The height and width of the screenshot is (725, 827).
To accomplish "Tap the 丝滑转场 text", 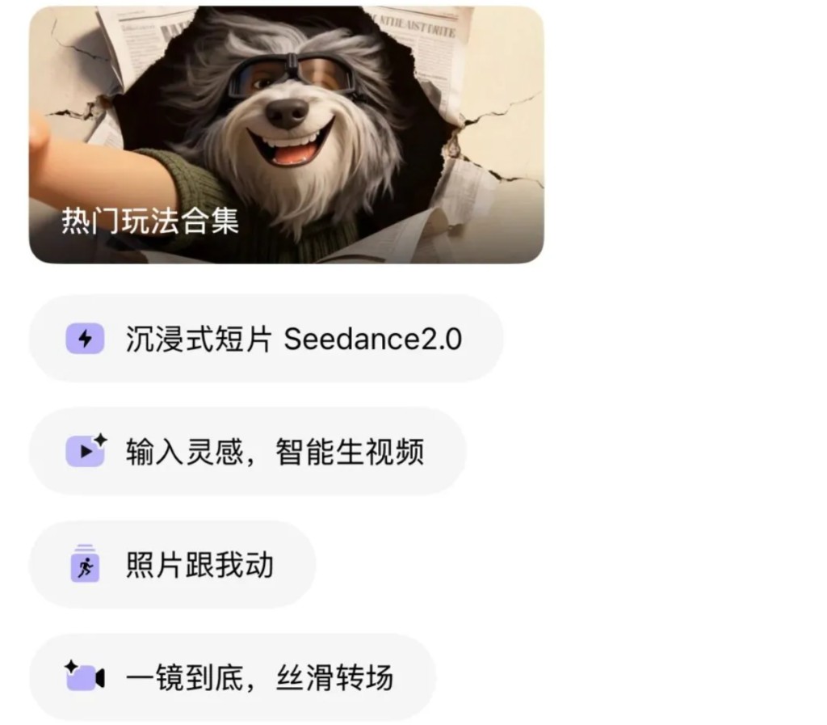I will click(x=335, y=677).
